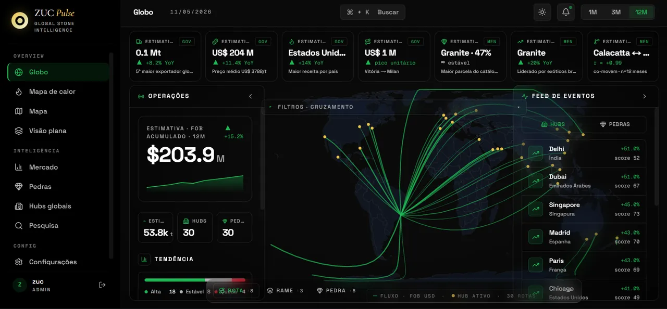The width and height of the screenshot is (667, 309).
Task: Click the notification bell icon
Action: pos(566,12)
